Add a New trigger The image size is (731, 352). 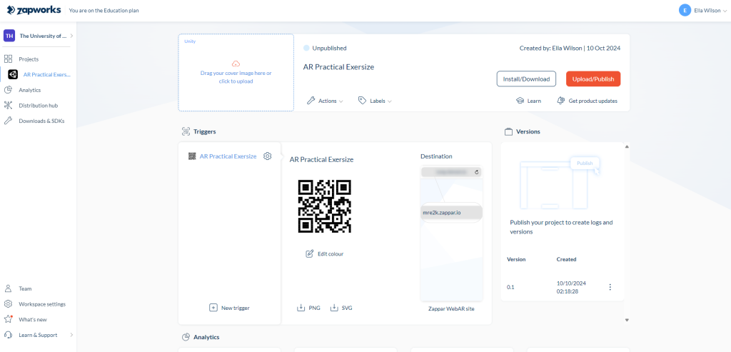tap(229, 308)
